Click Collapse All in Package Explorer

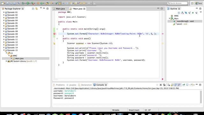tap(33, 9)
